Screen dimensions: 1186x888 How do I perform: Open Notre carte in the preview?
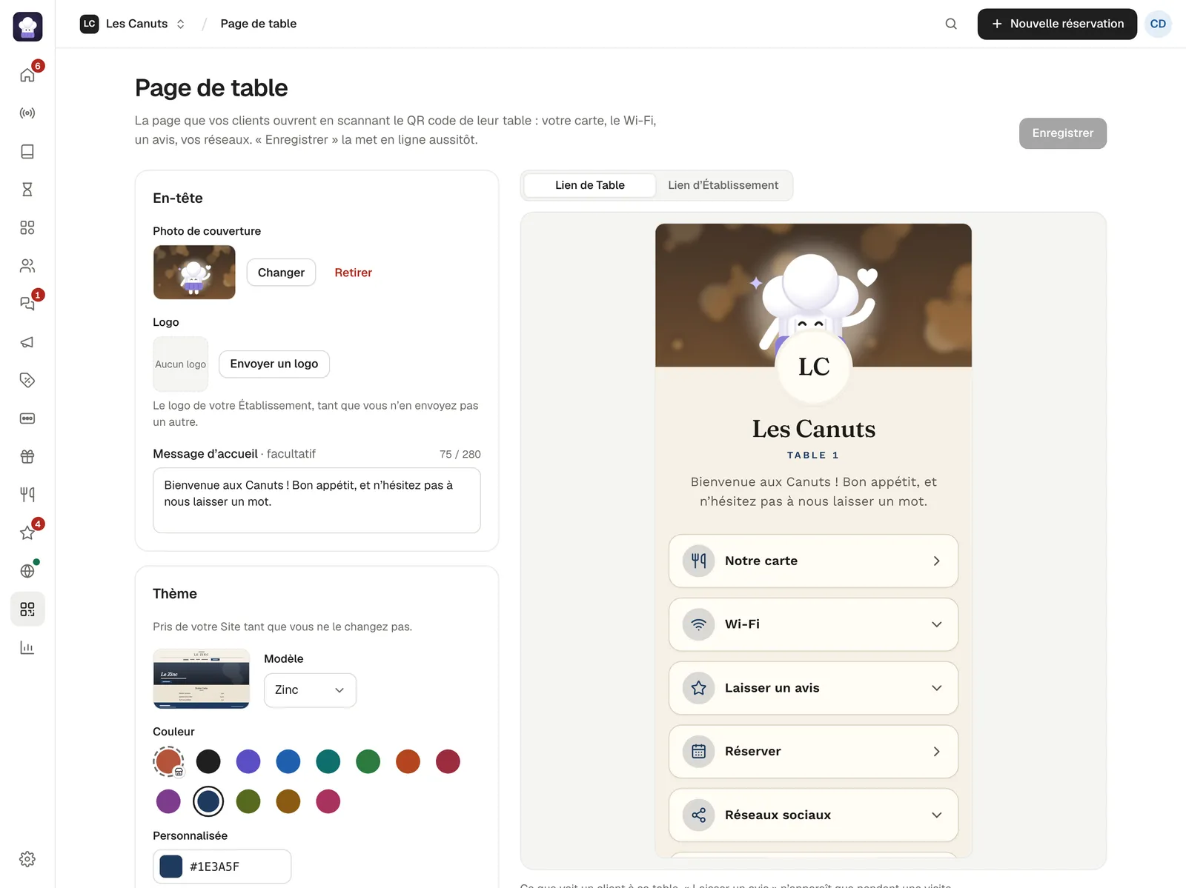(x=813, y=561)
